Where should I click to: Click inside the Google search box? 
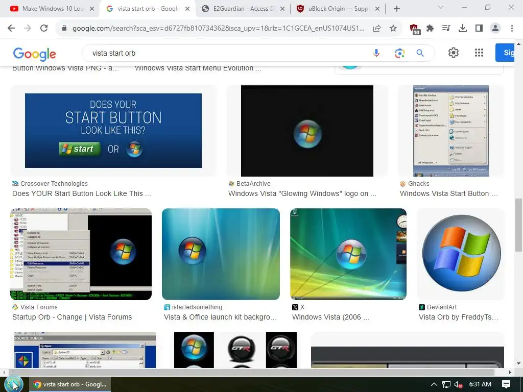(x=227, y=53)
